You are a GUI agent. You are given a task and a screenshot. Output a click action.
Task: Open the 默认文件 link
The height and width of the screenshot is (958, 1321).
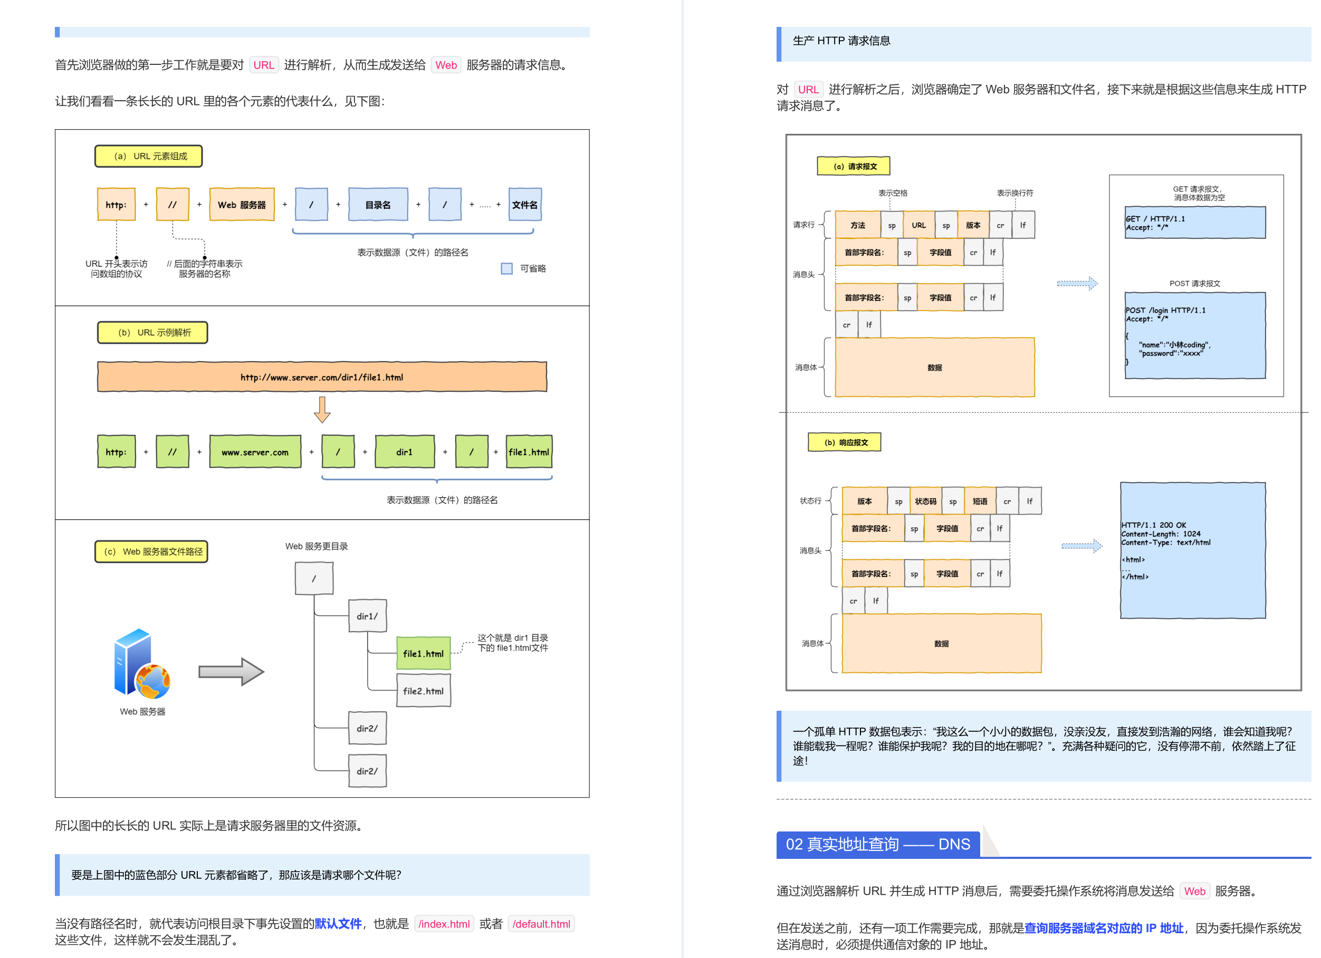click(x=338, y=923)
